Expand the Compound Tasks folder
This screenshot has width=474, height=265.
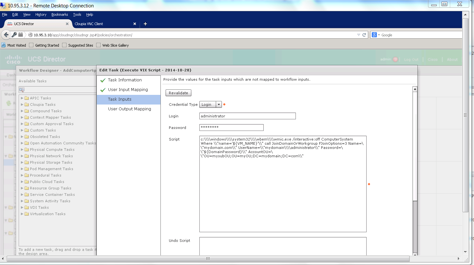(x=22, y=111)
